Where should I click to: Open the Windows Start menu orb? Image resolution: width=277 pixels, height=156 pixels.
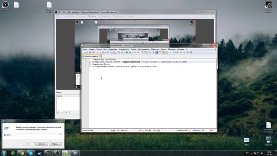(x=4, y=153)
